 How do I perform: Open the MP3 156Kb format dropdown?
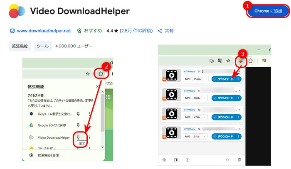pyautogui.click(x=196, y=79)
